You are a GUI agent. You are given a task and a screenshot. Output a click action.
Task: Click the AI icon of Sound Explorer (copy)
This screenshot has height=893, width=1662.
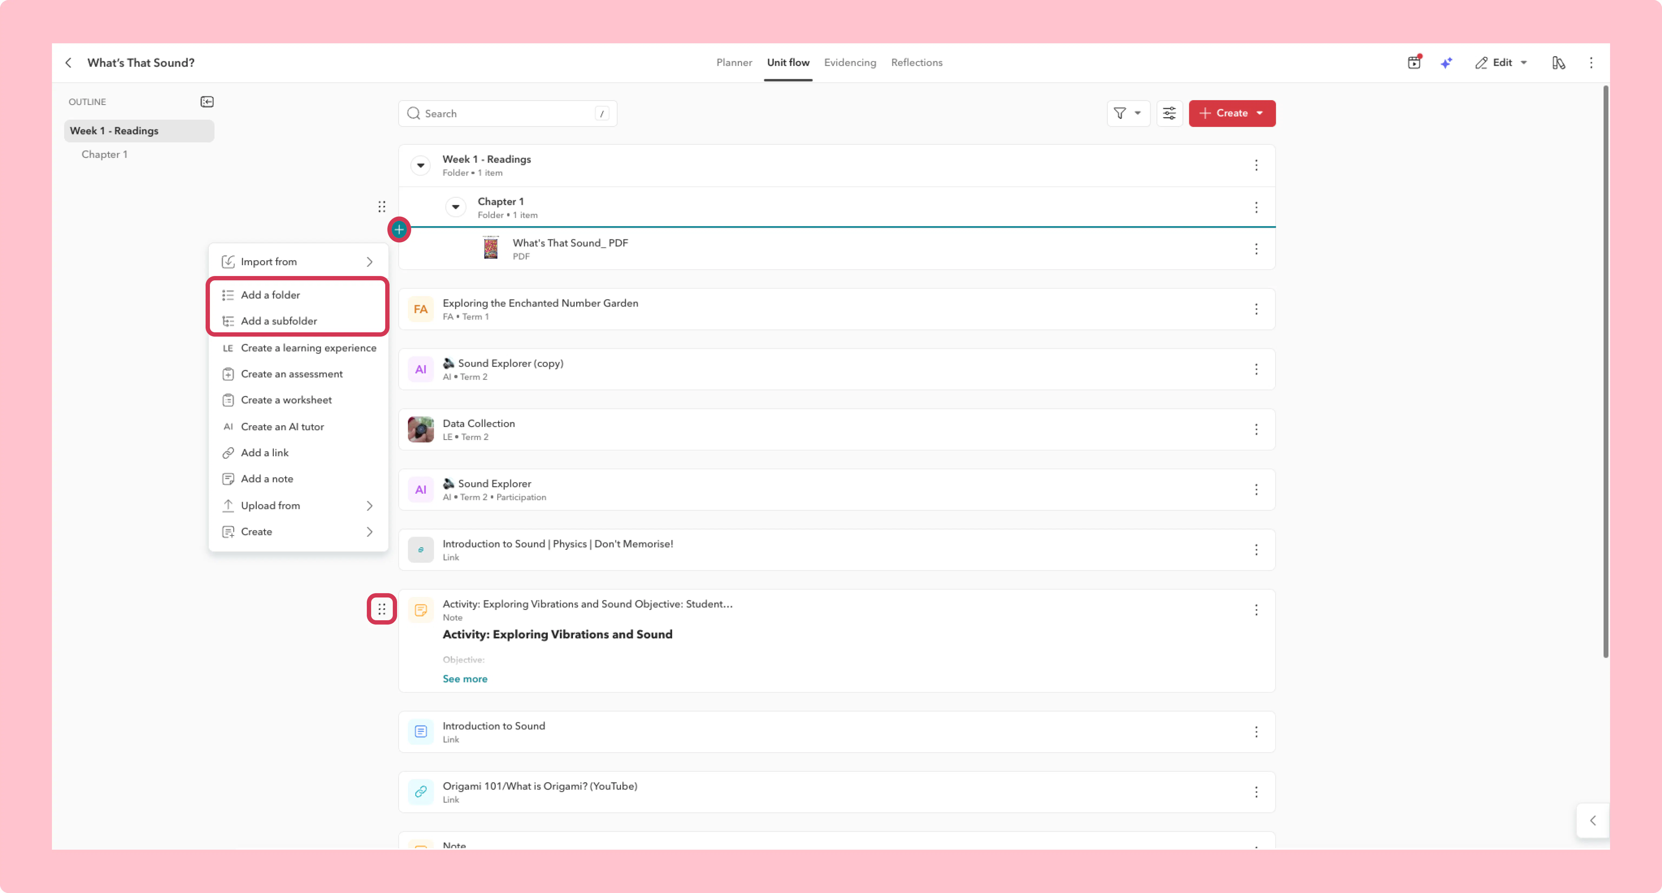pyautogui.click(x=421, y=369)
